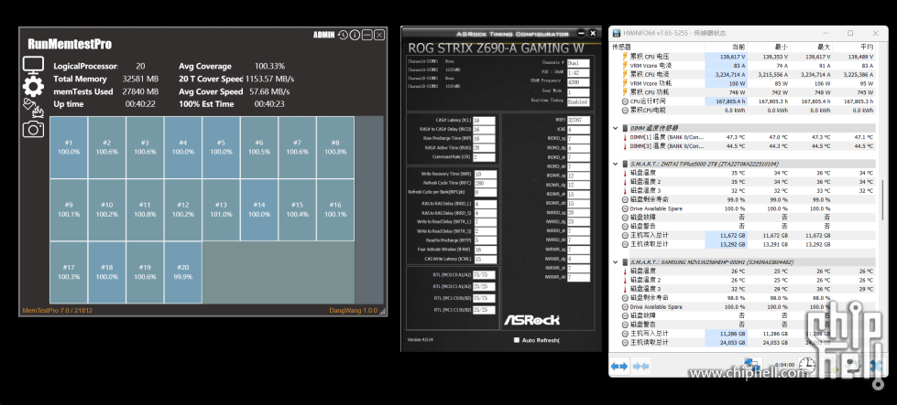This screenshot has height=405, width=897.
Task: Click the 平均 column header
Action: [x=854, y=47]
